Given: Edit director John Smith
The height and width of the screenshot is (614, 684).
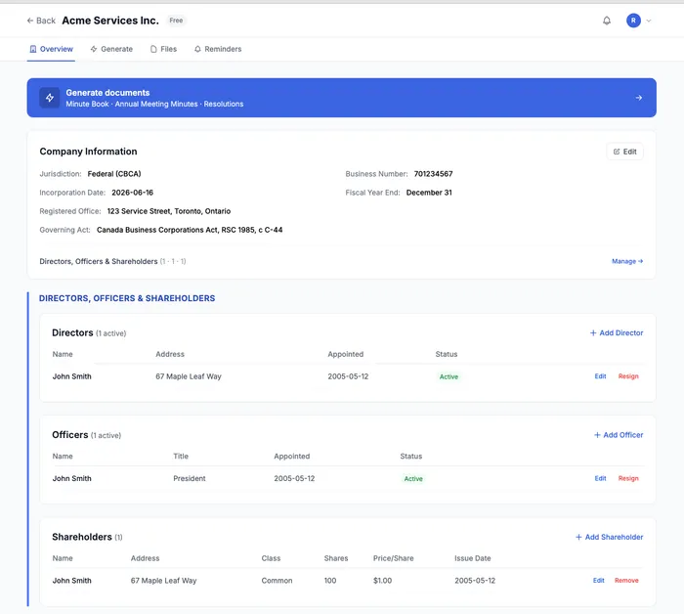Looking at the screenshot, I should coord(600,376).
